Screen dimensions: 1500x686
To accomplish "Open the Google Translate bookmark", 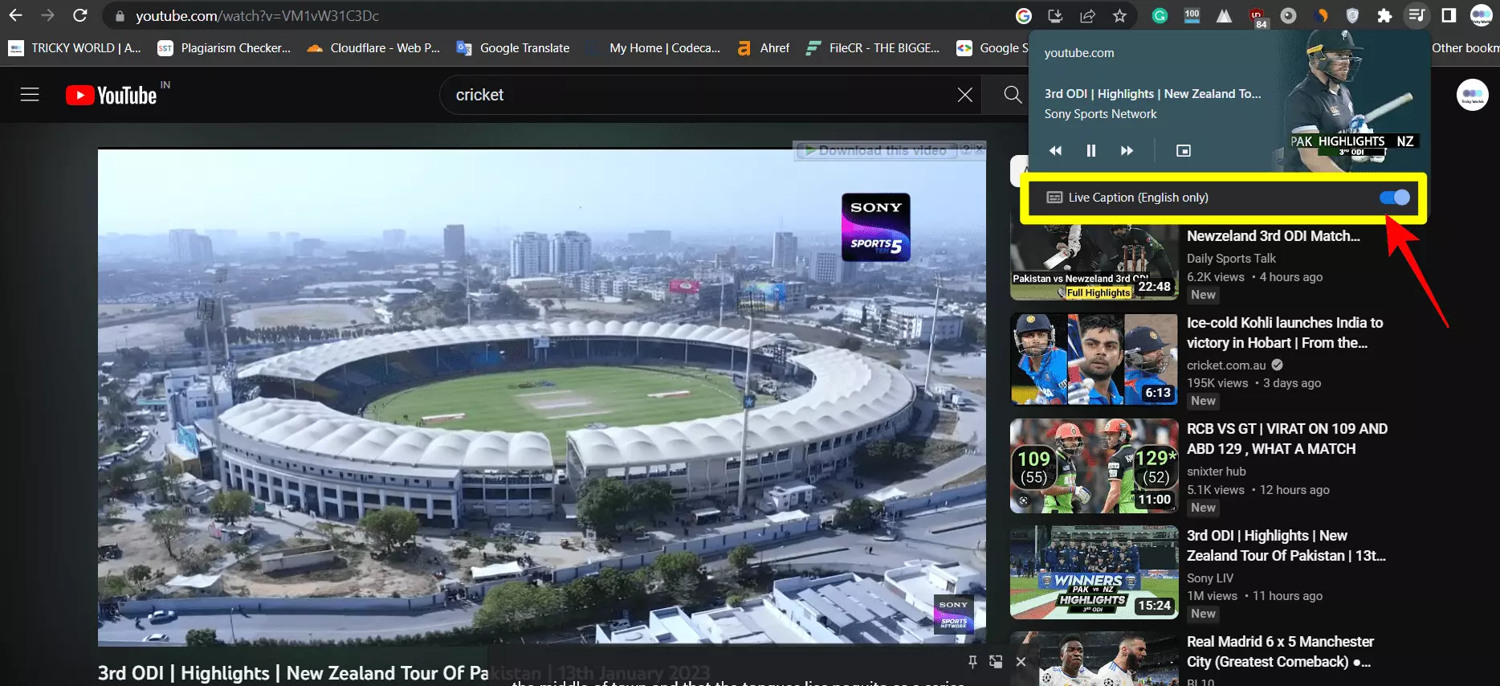I will pos(512,48).
